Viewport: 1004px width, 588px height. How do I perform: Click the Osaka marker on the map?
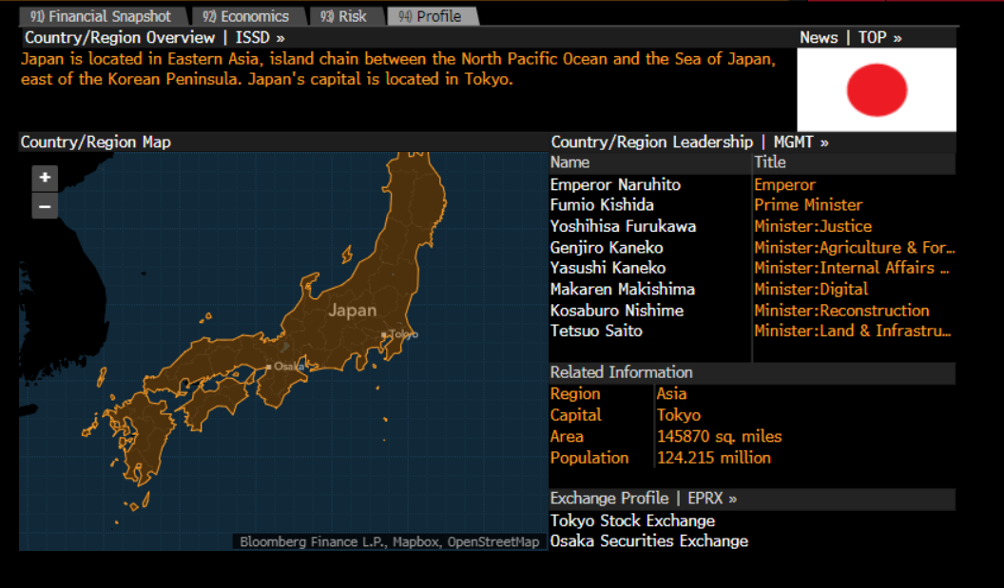[269, 367]
